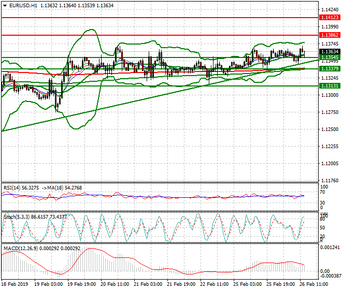Select the RSI(14) 56.3275 indicator label

pos(21,188)
